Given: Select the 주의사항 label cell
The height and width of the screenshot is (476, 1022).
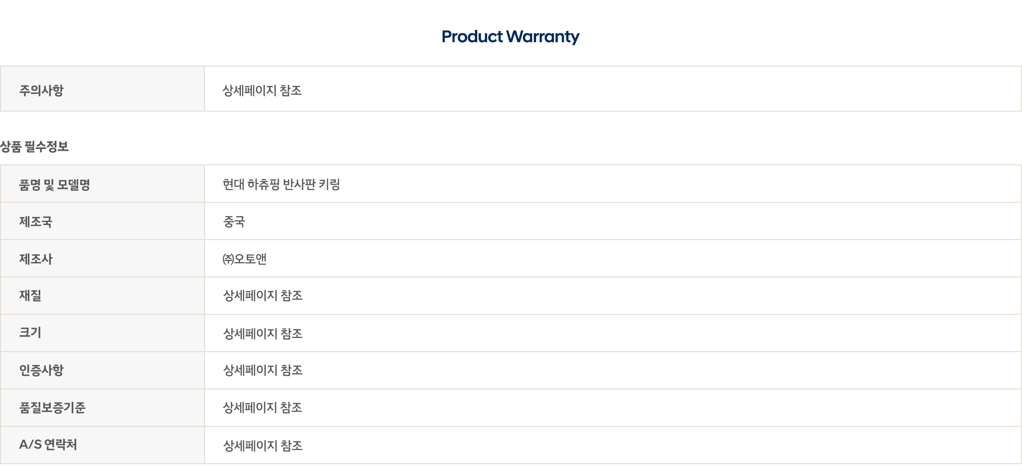Looking at the screenshot, I should (102, 89).
